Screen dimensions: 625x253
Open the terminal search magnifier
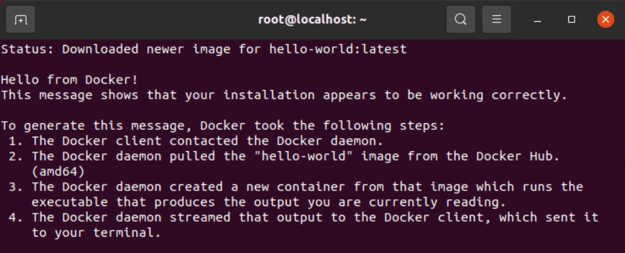coord(460,20)
